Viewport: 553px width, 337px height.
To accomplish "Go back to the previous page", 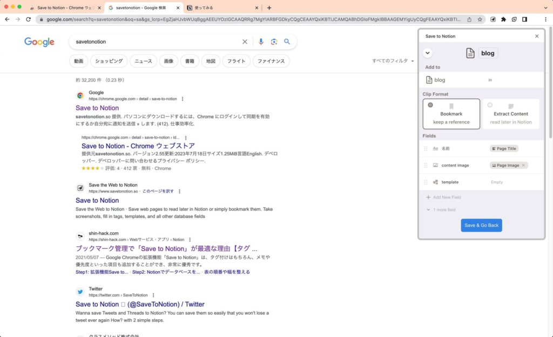I will [7, 19].
